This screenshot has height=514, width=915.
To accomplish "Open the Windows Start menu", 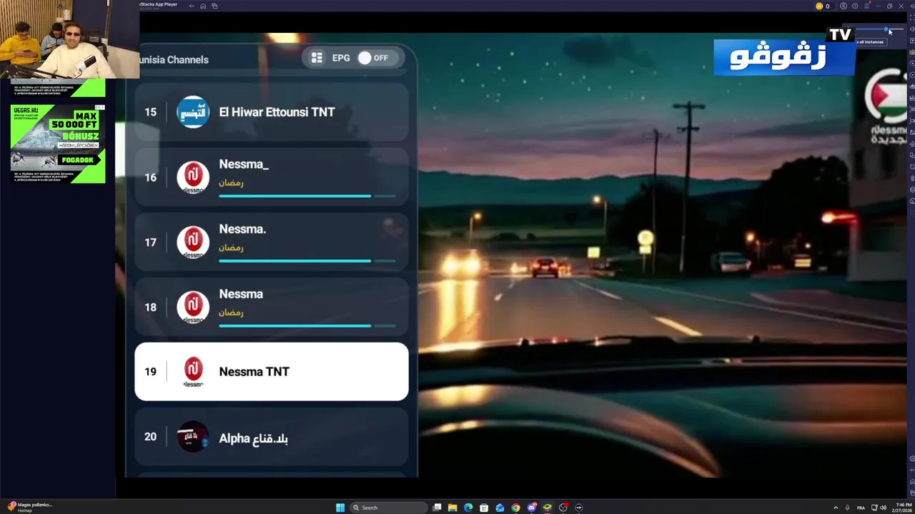I will point(340,508).
